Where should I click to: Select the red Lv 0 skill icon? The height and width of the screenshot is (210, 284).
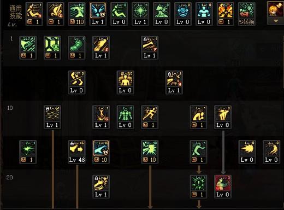pyautogui.click(x=223, y=186)
